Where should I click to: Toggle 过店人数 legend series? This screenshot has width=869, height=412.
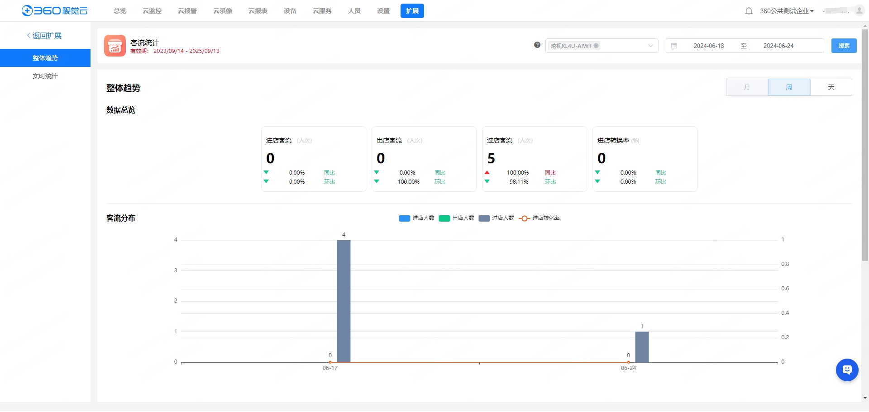[496, 218]
